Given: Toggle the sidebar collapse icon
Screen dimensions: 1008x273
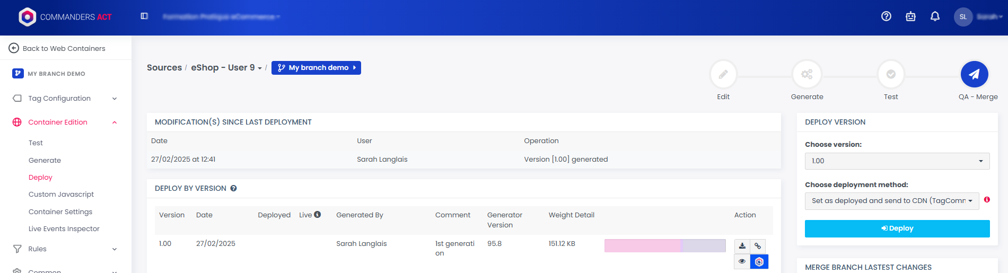Looking at the screenshot, I should point(144,16).
